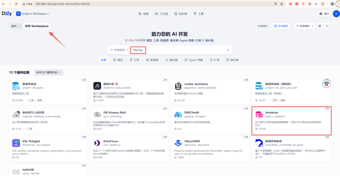Click the junjiem / db_query author text

[33, 88]
